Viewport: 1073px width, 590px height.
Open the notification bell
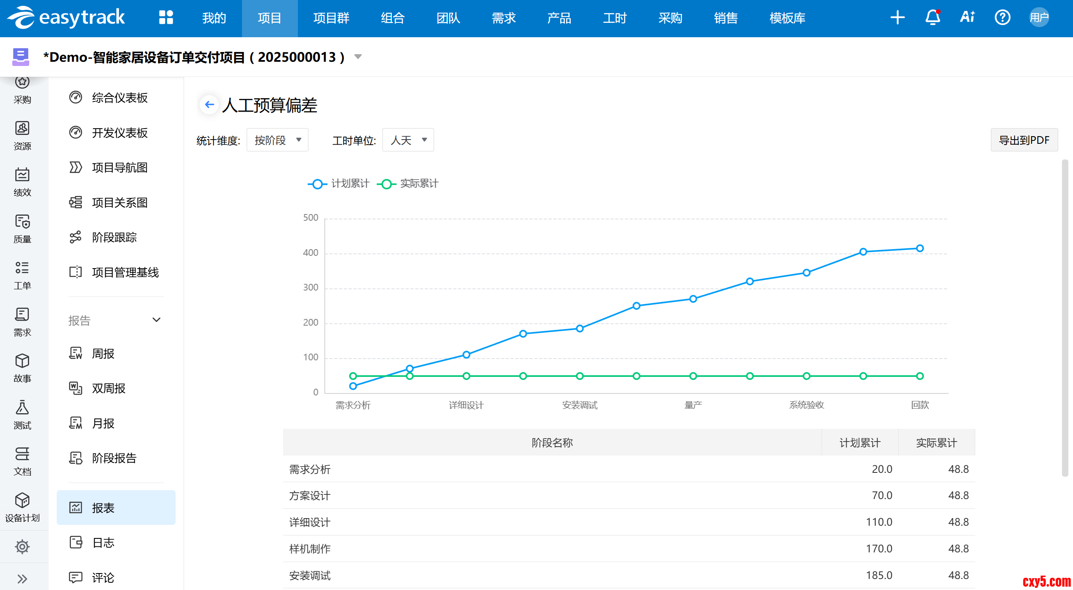point(933,18)
